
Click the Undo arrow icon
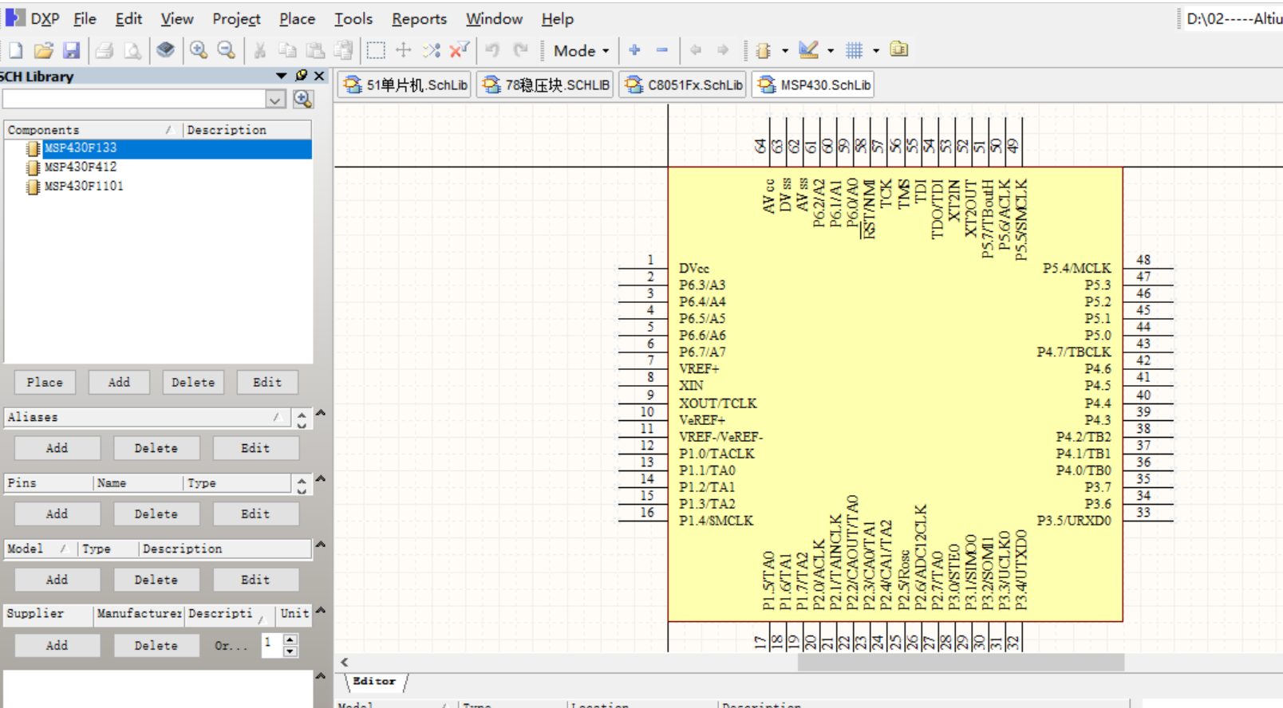[x=492, y=50]
